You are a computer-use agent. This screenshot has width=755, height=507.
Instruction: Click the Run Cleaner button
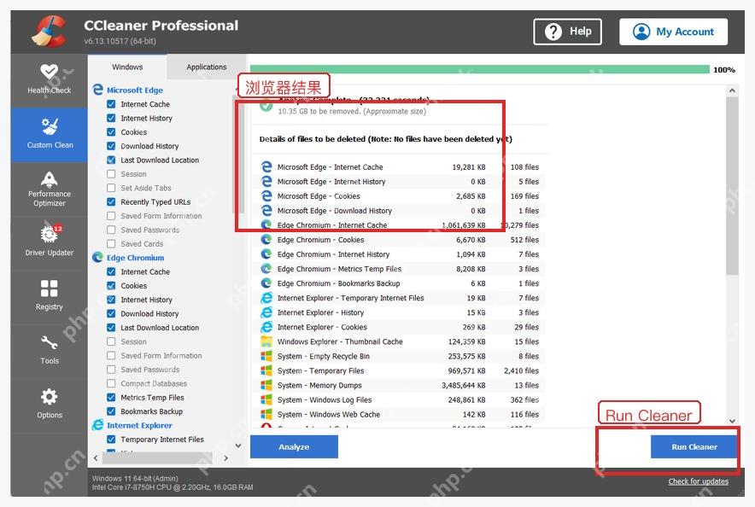pos(694,447)
